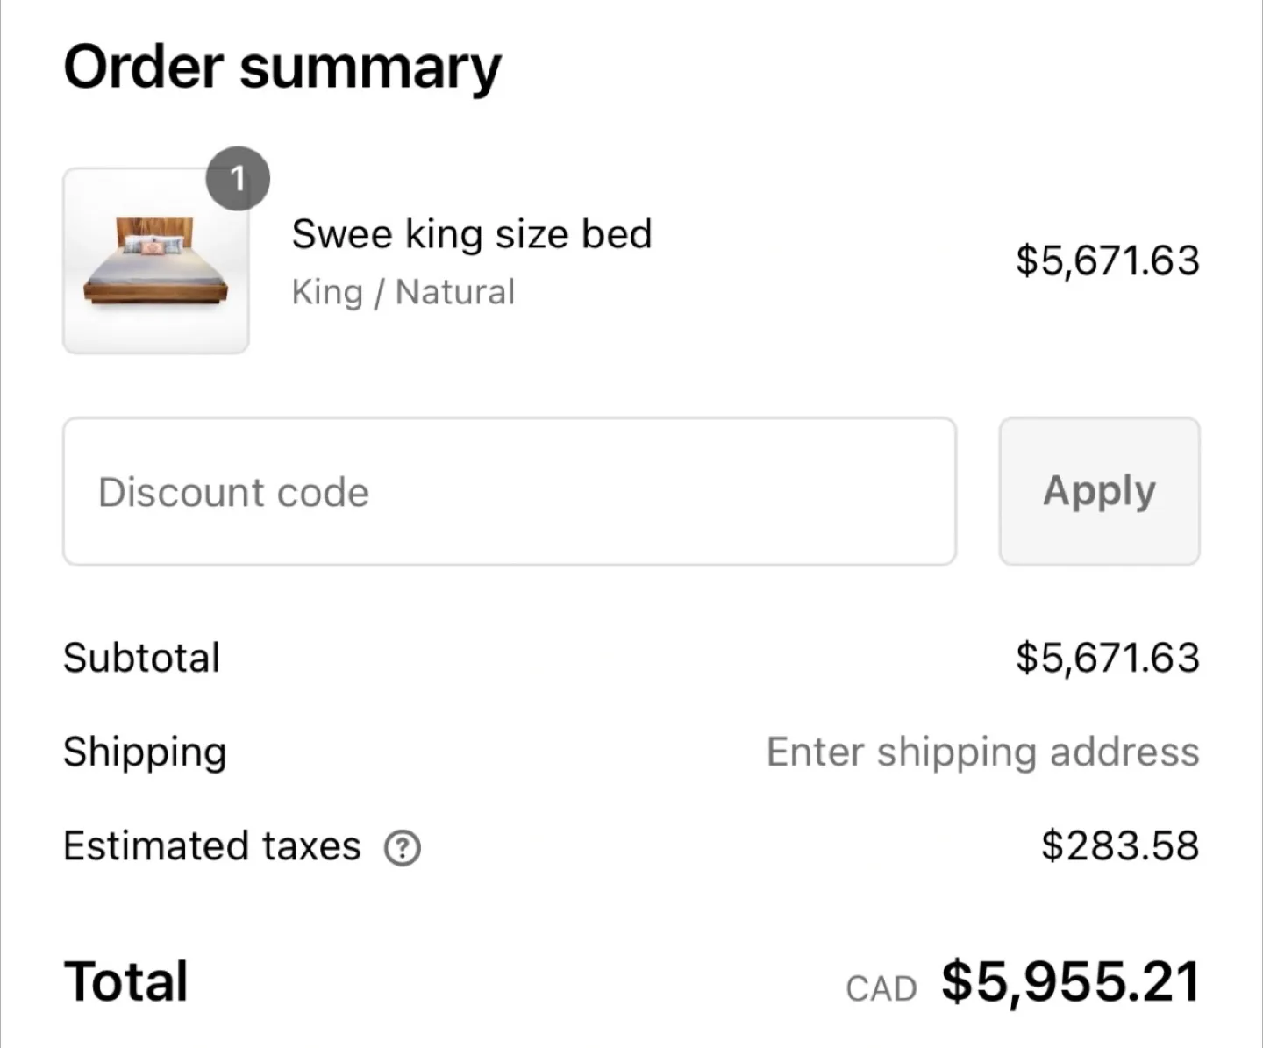Screen dimensions: 1263x1048
Task: Select the Swee king size bed product title
Action: coord(472,233)
